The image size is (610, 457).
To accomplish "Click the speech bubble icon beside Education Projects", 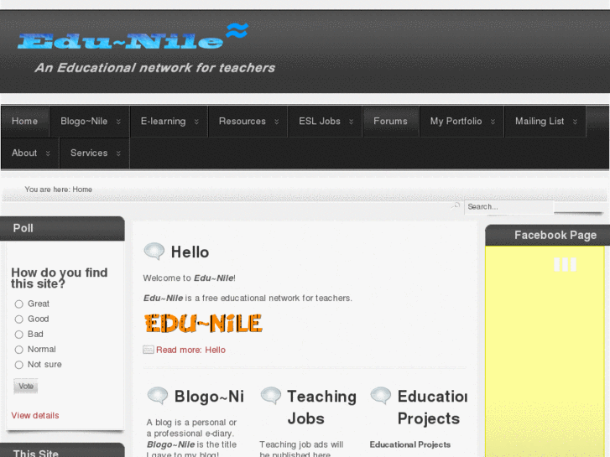I will (x=380, y=396).
